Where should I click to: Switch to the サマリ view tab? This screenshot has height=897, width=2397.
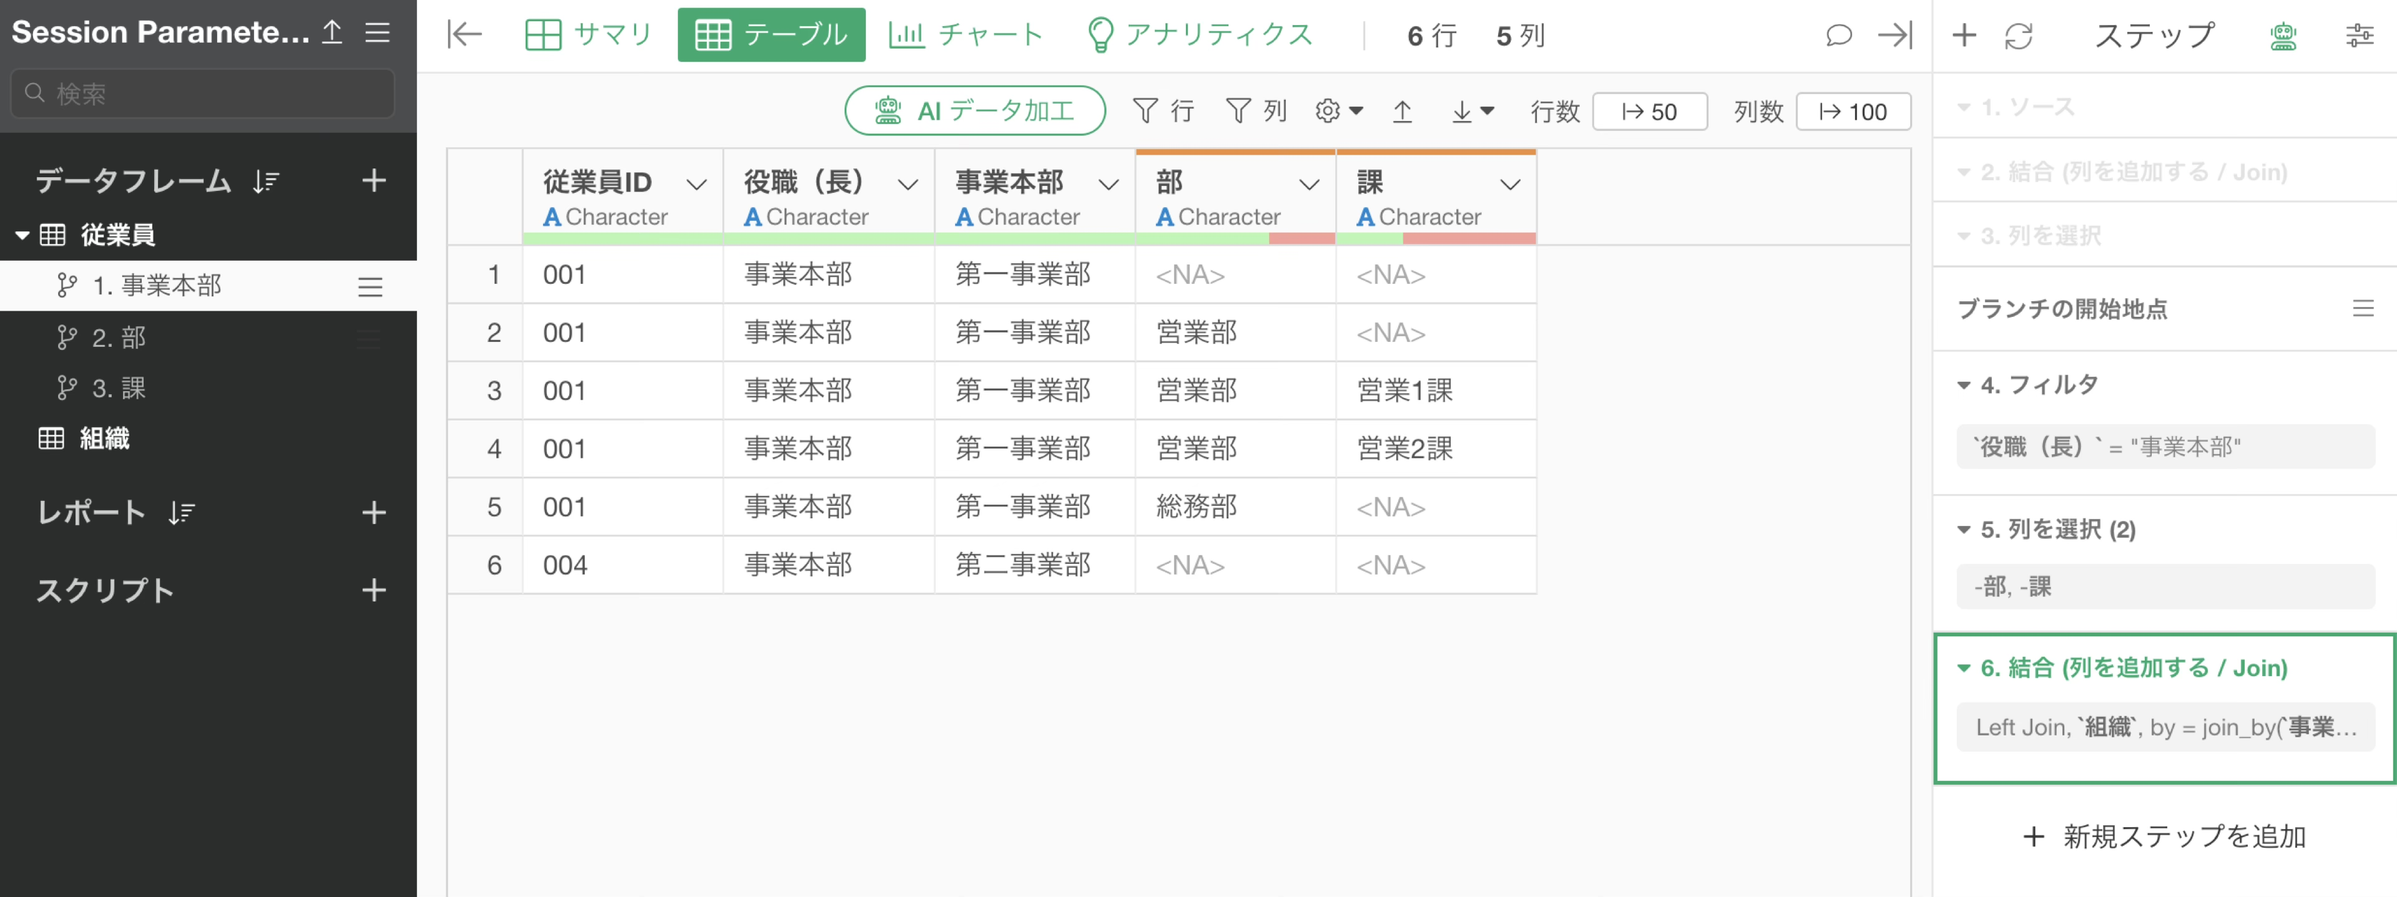click(589, 36)
